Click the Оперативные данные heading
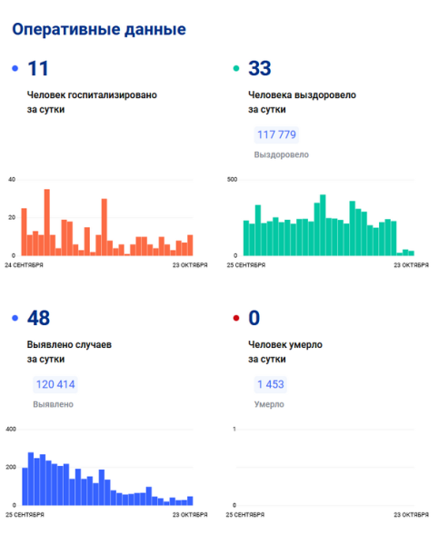The height and width of the screenshot is (545, 439). tap(99, 29)
